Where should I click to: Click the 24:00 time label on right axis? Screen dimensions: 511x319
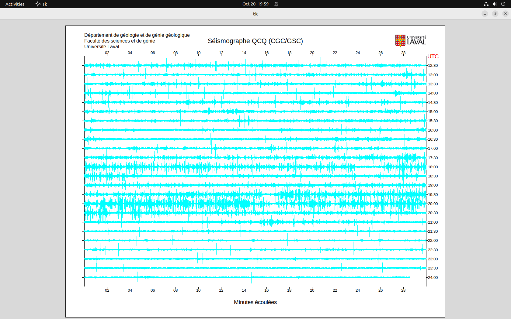433,278
